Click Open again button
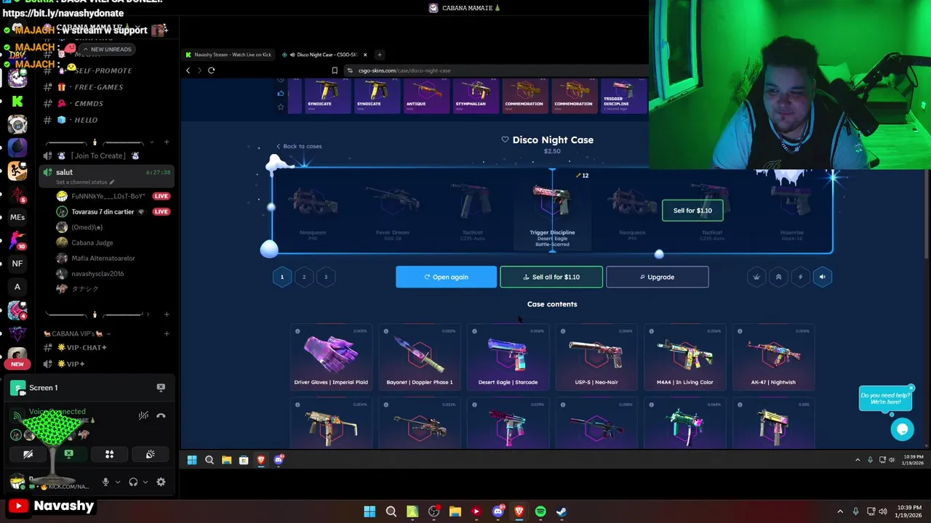Image resolution: width=931 pixels, height=523 pixels. coord(446,277)
